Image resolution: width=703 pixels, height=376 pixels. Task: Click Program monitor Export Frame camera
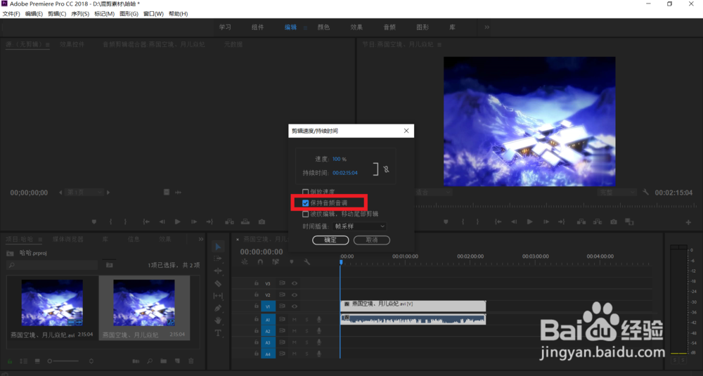613,222
